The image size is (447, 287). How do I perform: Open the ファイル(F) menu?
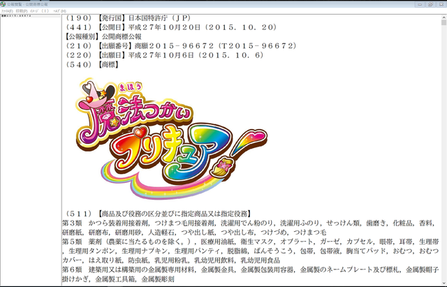click(x=7, y=11)
